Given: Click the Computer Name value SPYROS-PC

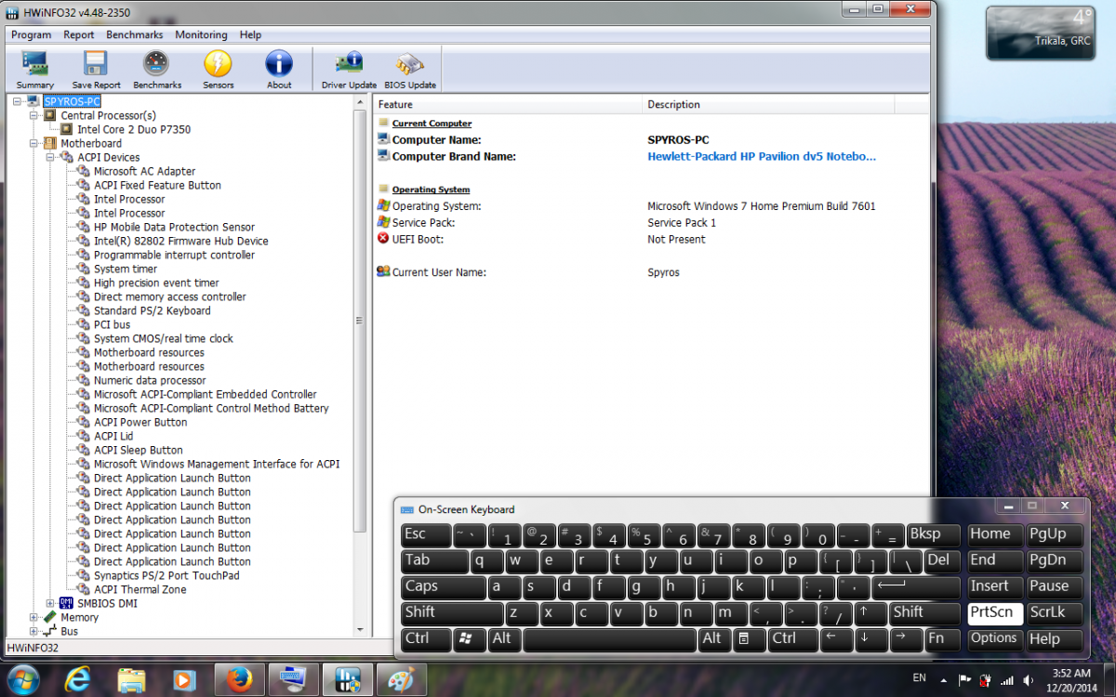Looking at the screenshot, I should click(x=678, y=139).
